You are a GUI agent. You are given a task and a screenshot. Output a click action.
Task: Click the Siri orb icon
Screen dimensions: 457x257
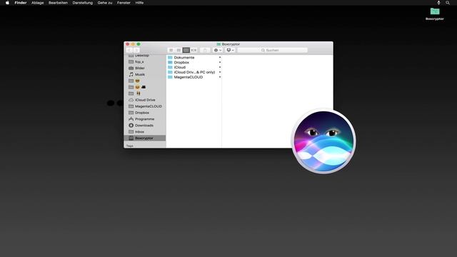tap(323, 141)
